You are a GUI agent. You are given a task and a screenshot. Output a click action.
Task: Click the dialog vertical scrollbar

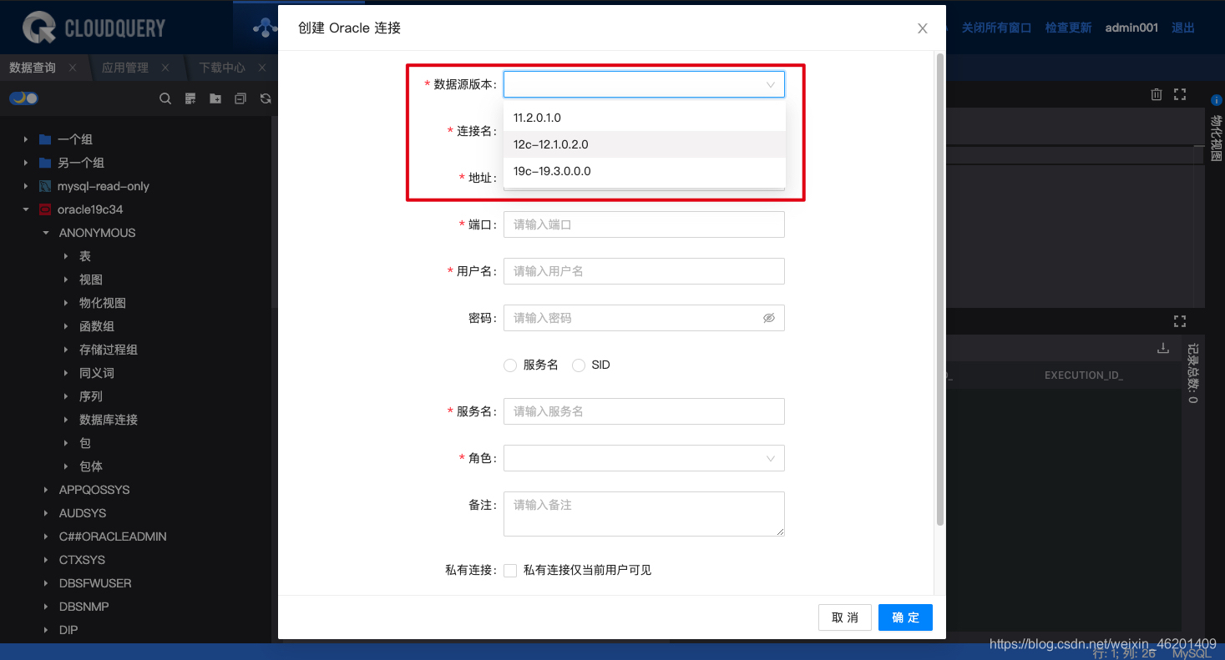click(940, 290)
